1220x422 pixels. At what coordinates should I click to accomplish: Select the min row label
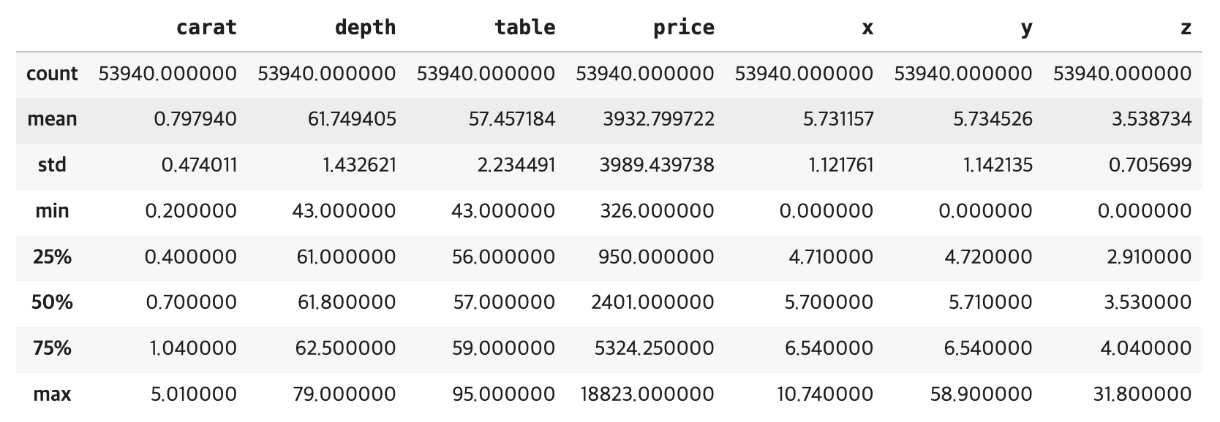coord(52,211)
